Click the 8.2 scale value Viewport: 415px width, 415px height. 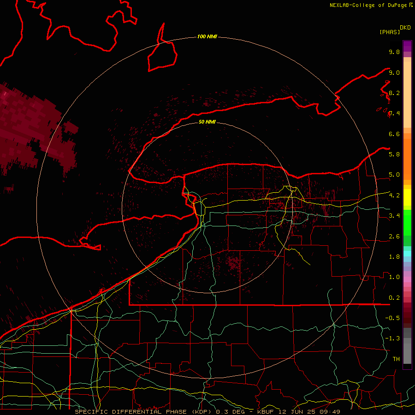point(394,93)
